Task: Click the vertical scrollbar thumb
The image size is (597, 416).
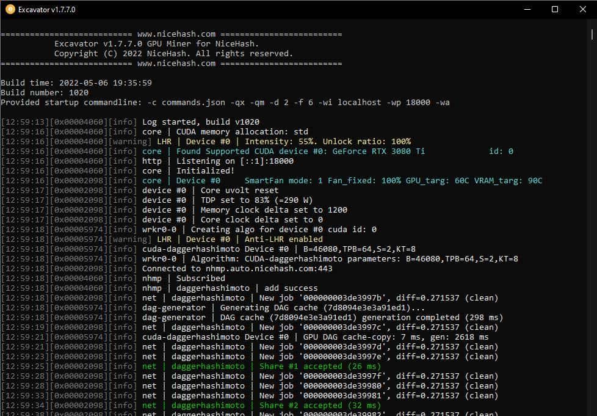Action: tap(592, 35)
